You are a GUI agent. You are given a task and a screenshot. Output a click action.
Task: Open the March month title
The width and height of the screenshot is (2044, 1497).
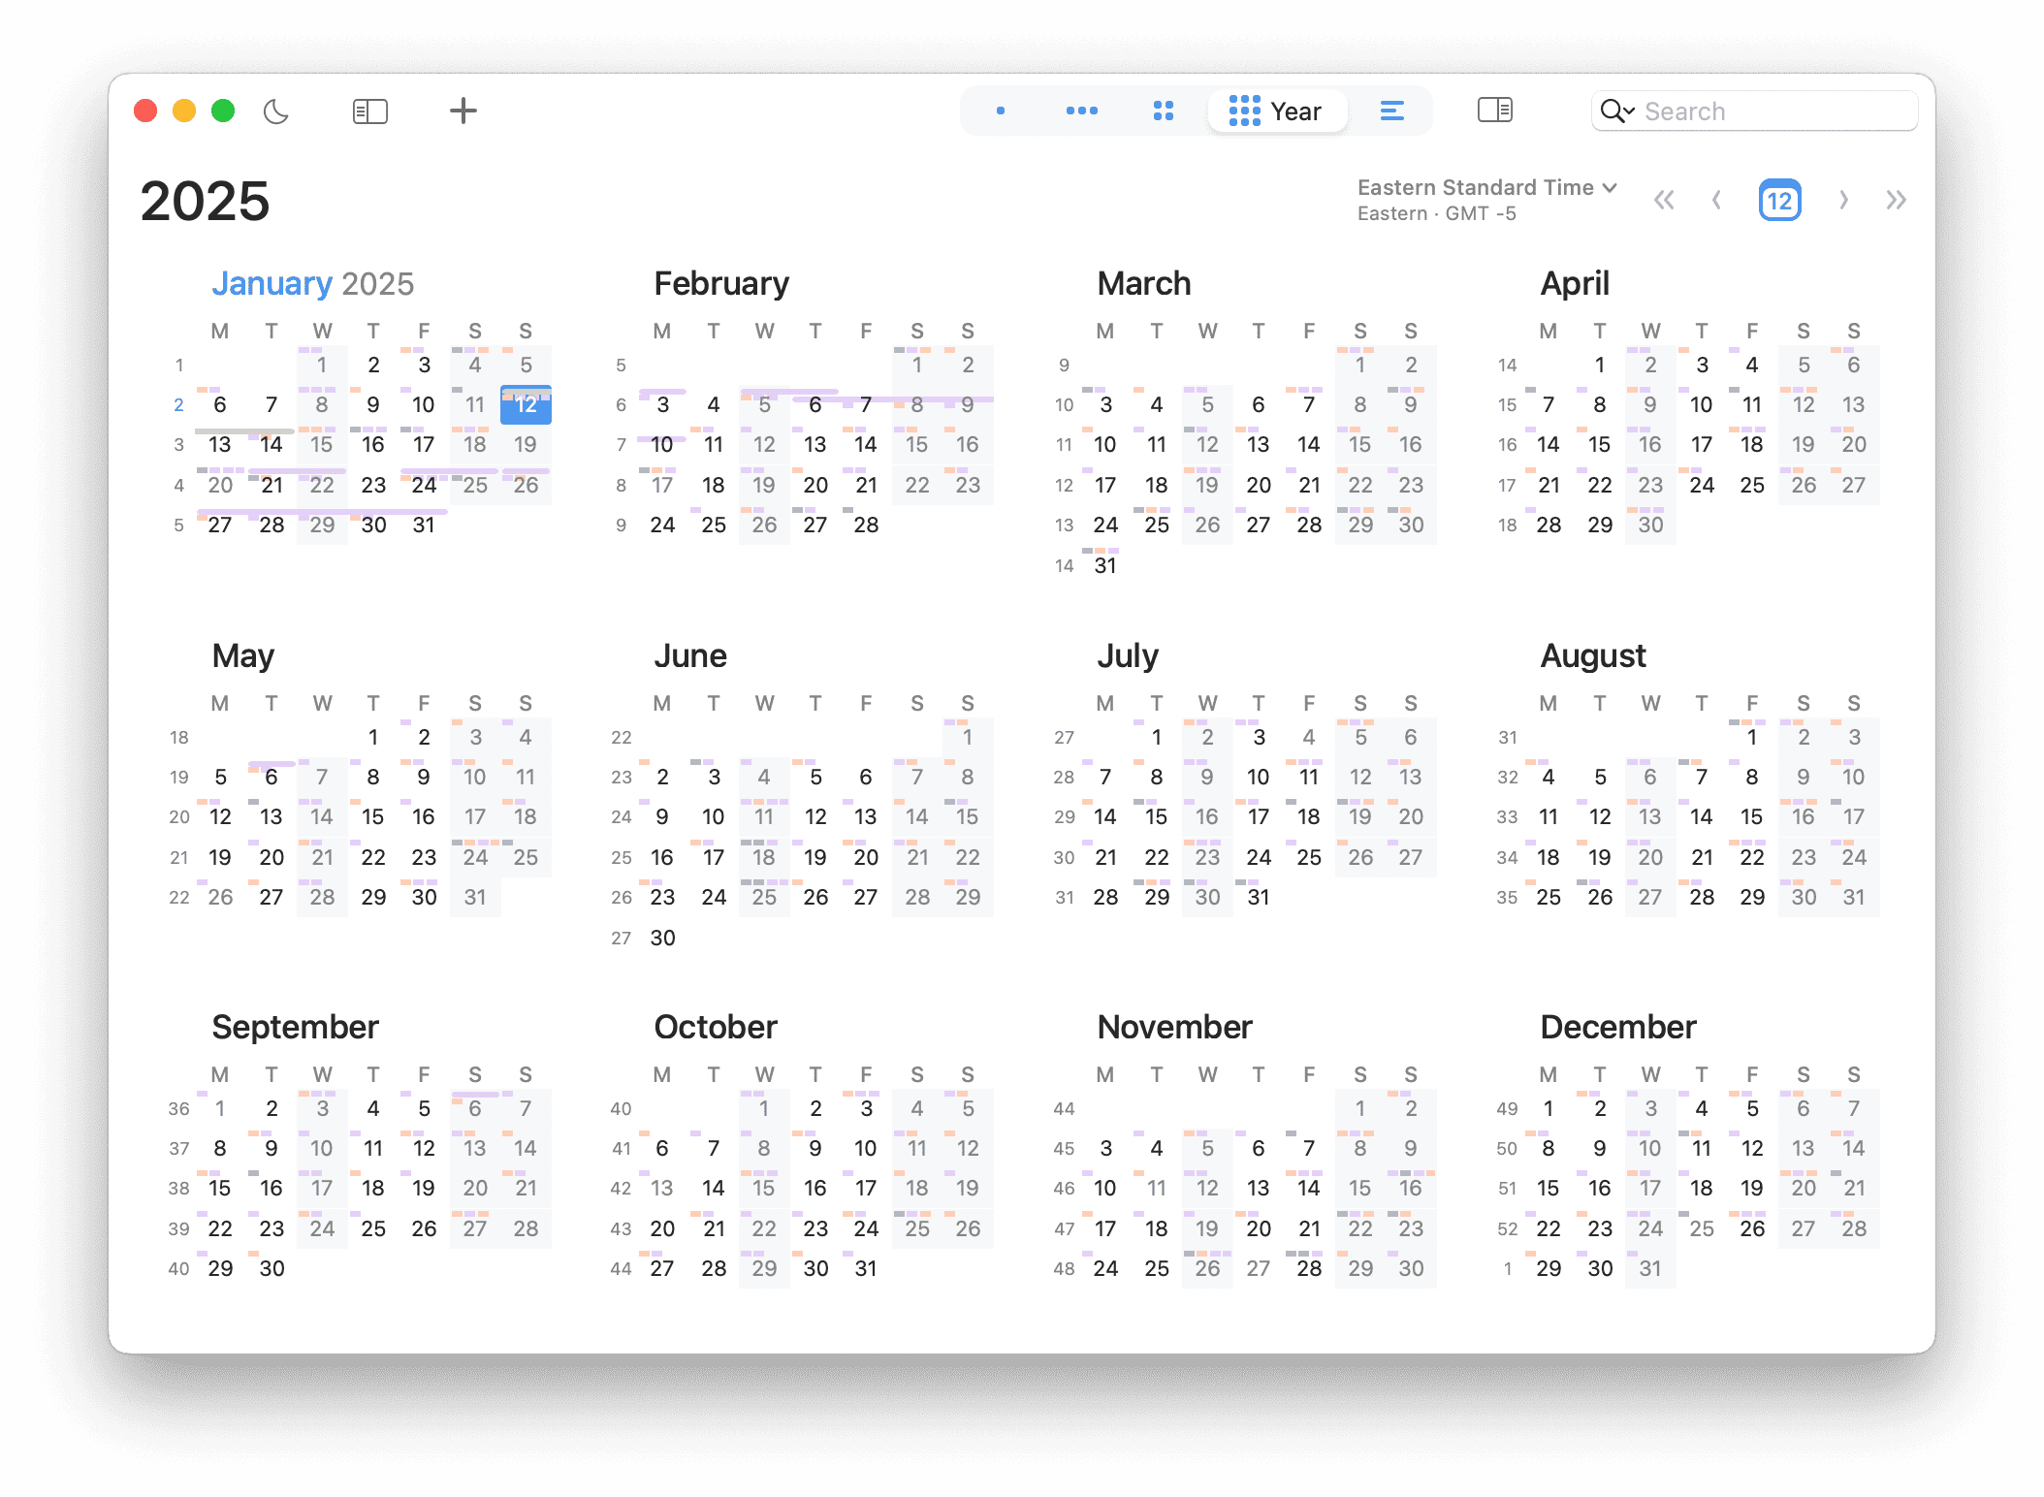pos(1144,284)
